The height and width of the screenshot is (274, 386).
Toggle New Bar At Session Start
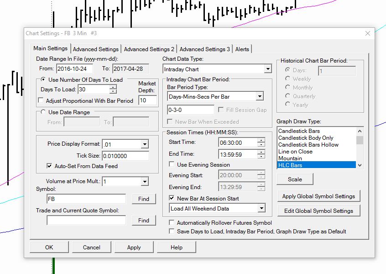172,198
